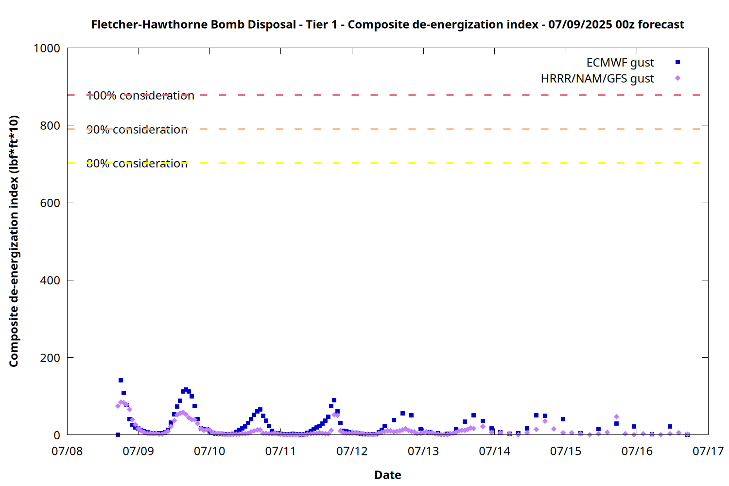The image size is (729, 486).
Task: Click the x-axis title Date
Action: pos(387,475)
